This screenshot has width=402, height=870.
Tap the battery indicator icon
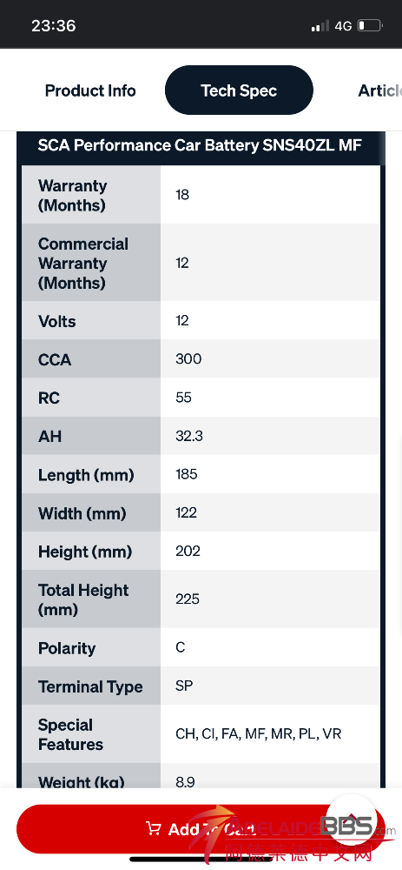pyautogui.click(x=370, y=25)
